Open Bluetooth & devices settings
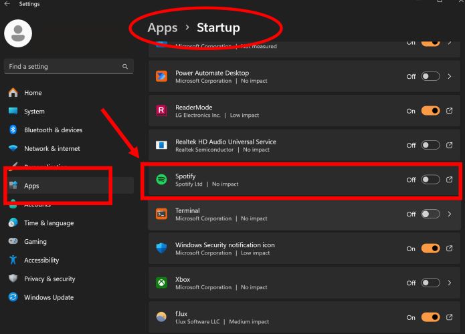Viewport: 465px width, 334px height. pyautogui.click(x=53, y=130)
